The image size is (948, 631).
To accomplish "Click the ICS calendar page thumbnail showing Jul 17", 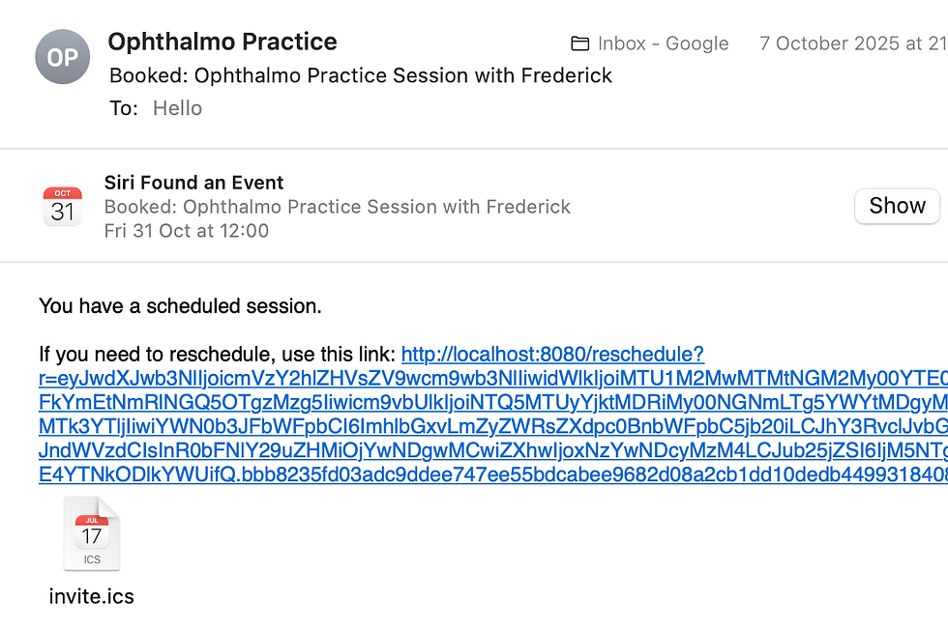I will [x=91, y=532].
